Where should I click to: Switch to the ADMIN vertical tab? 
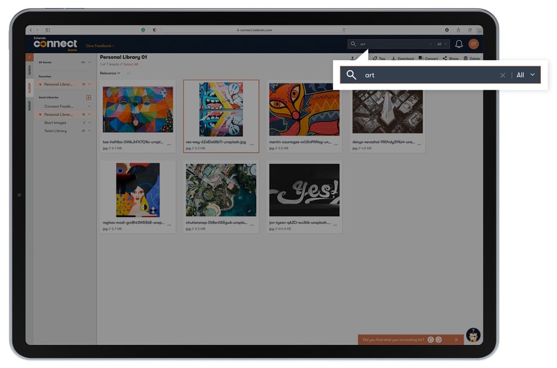30,106
